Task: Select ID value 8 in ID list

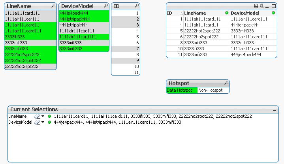Action: [x=126, y=55]
